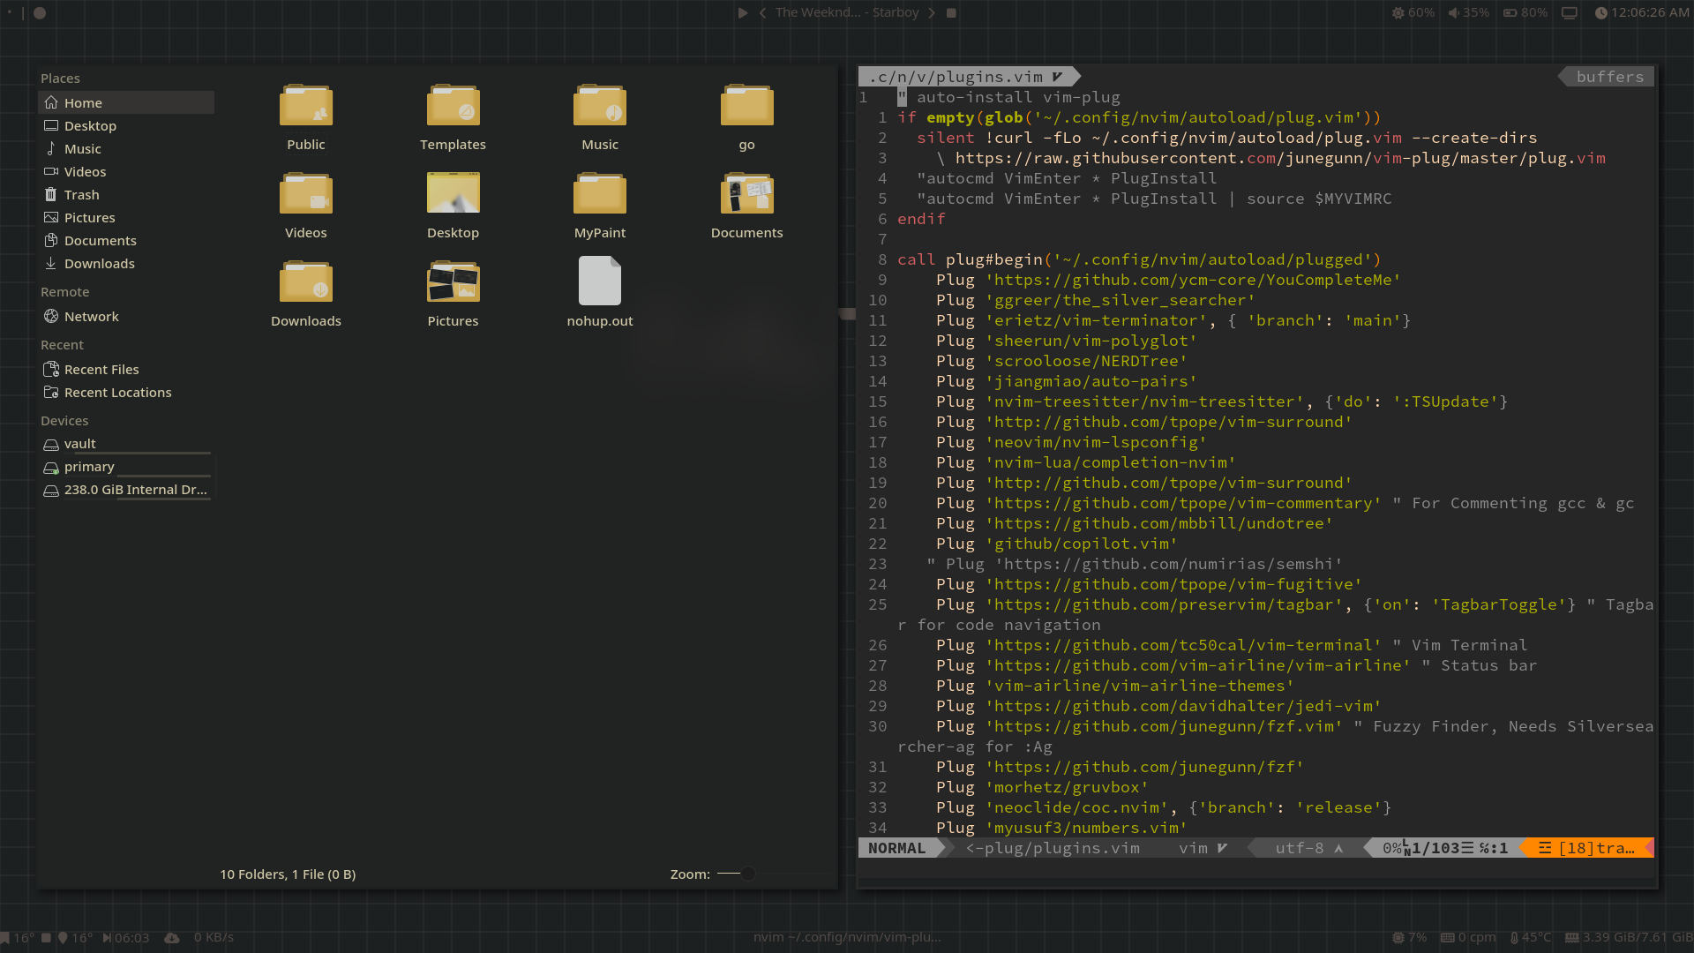
Task: Play the Starboy track in top bar
Action: [x=743, y=13]
